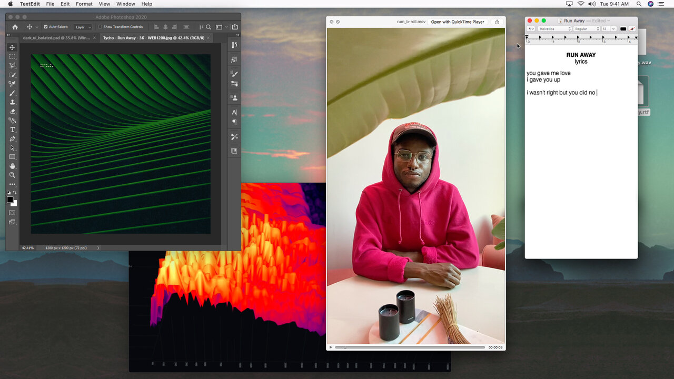Select the Rectangular Marquee tool
This screenshot has width=674, height=379.
(12, 56)
